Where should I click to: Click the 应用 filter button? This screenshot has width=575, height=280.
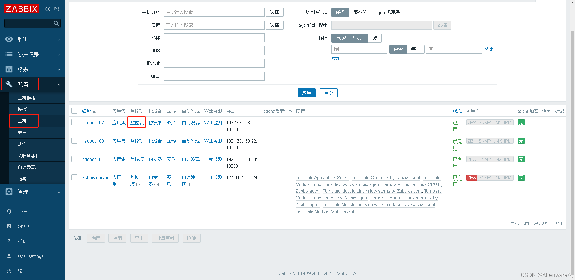point(307,93)
